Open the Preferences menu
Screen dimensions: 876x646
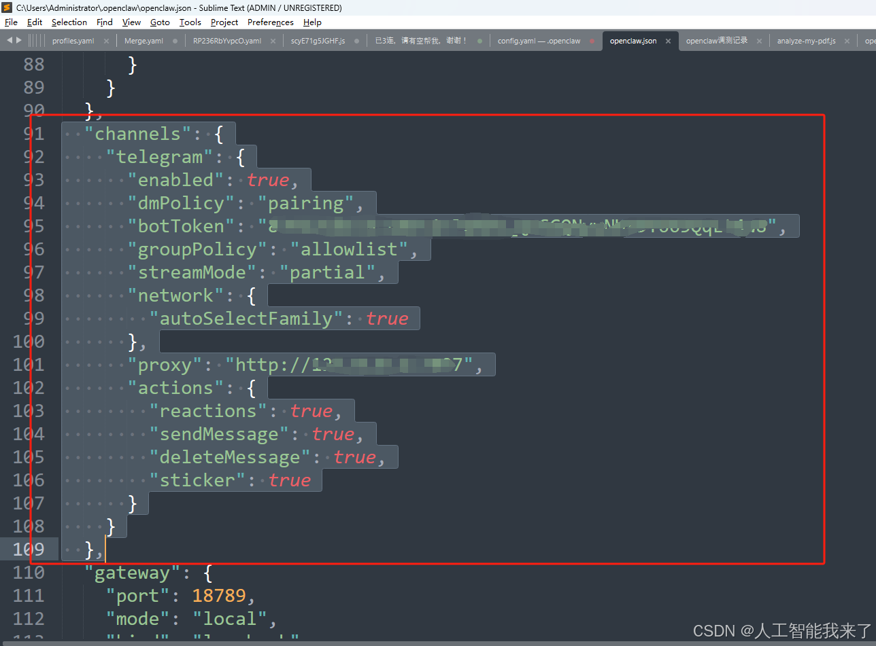pos(271,22)
